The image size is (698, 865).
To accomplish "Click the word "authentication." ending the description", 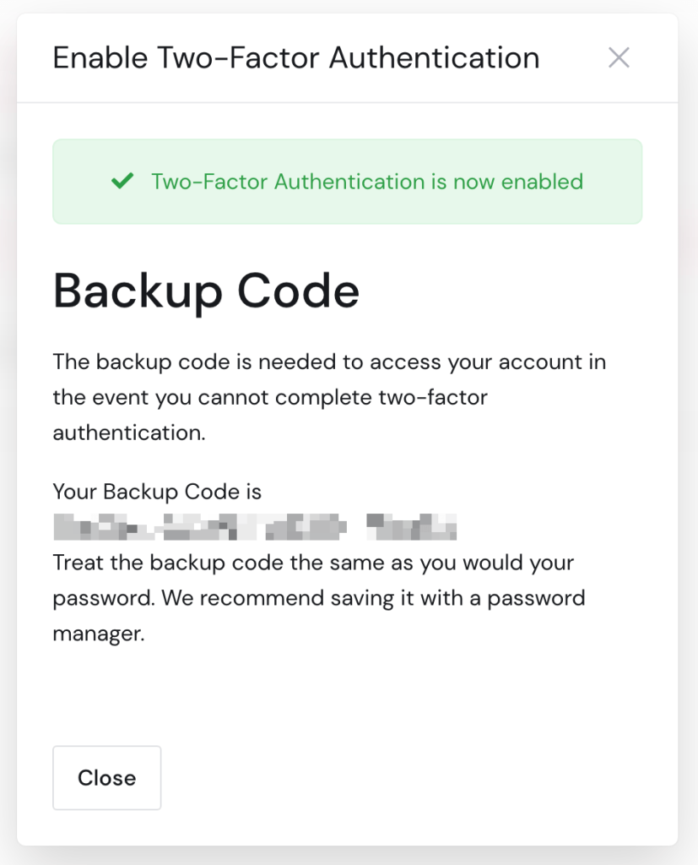I will tap(129, 432).
